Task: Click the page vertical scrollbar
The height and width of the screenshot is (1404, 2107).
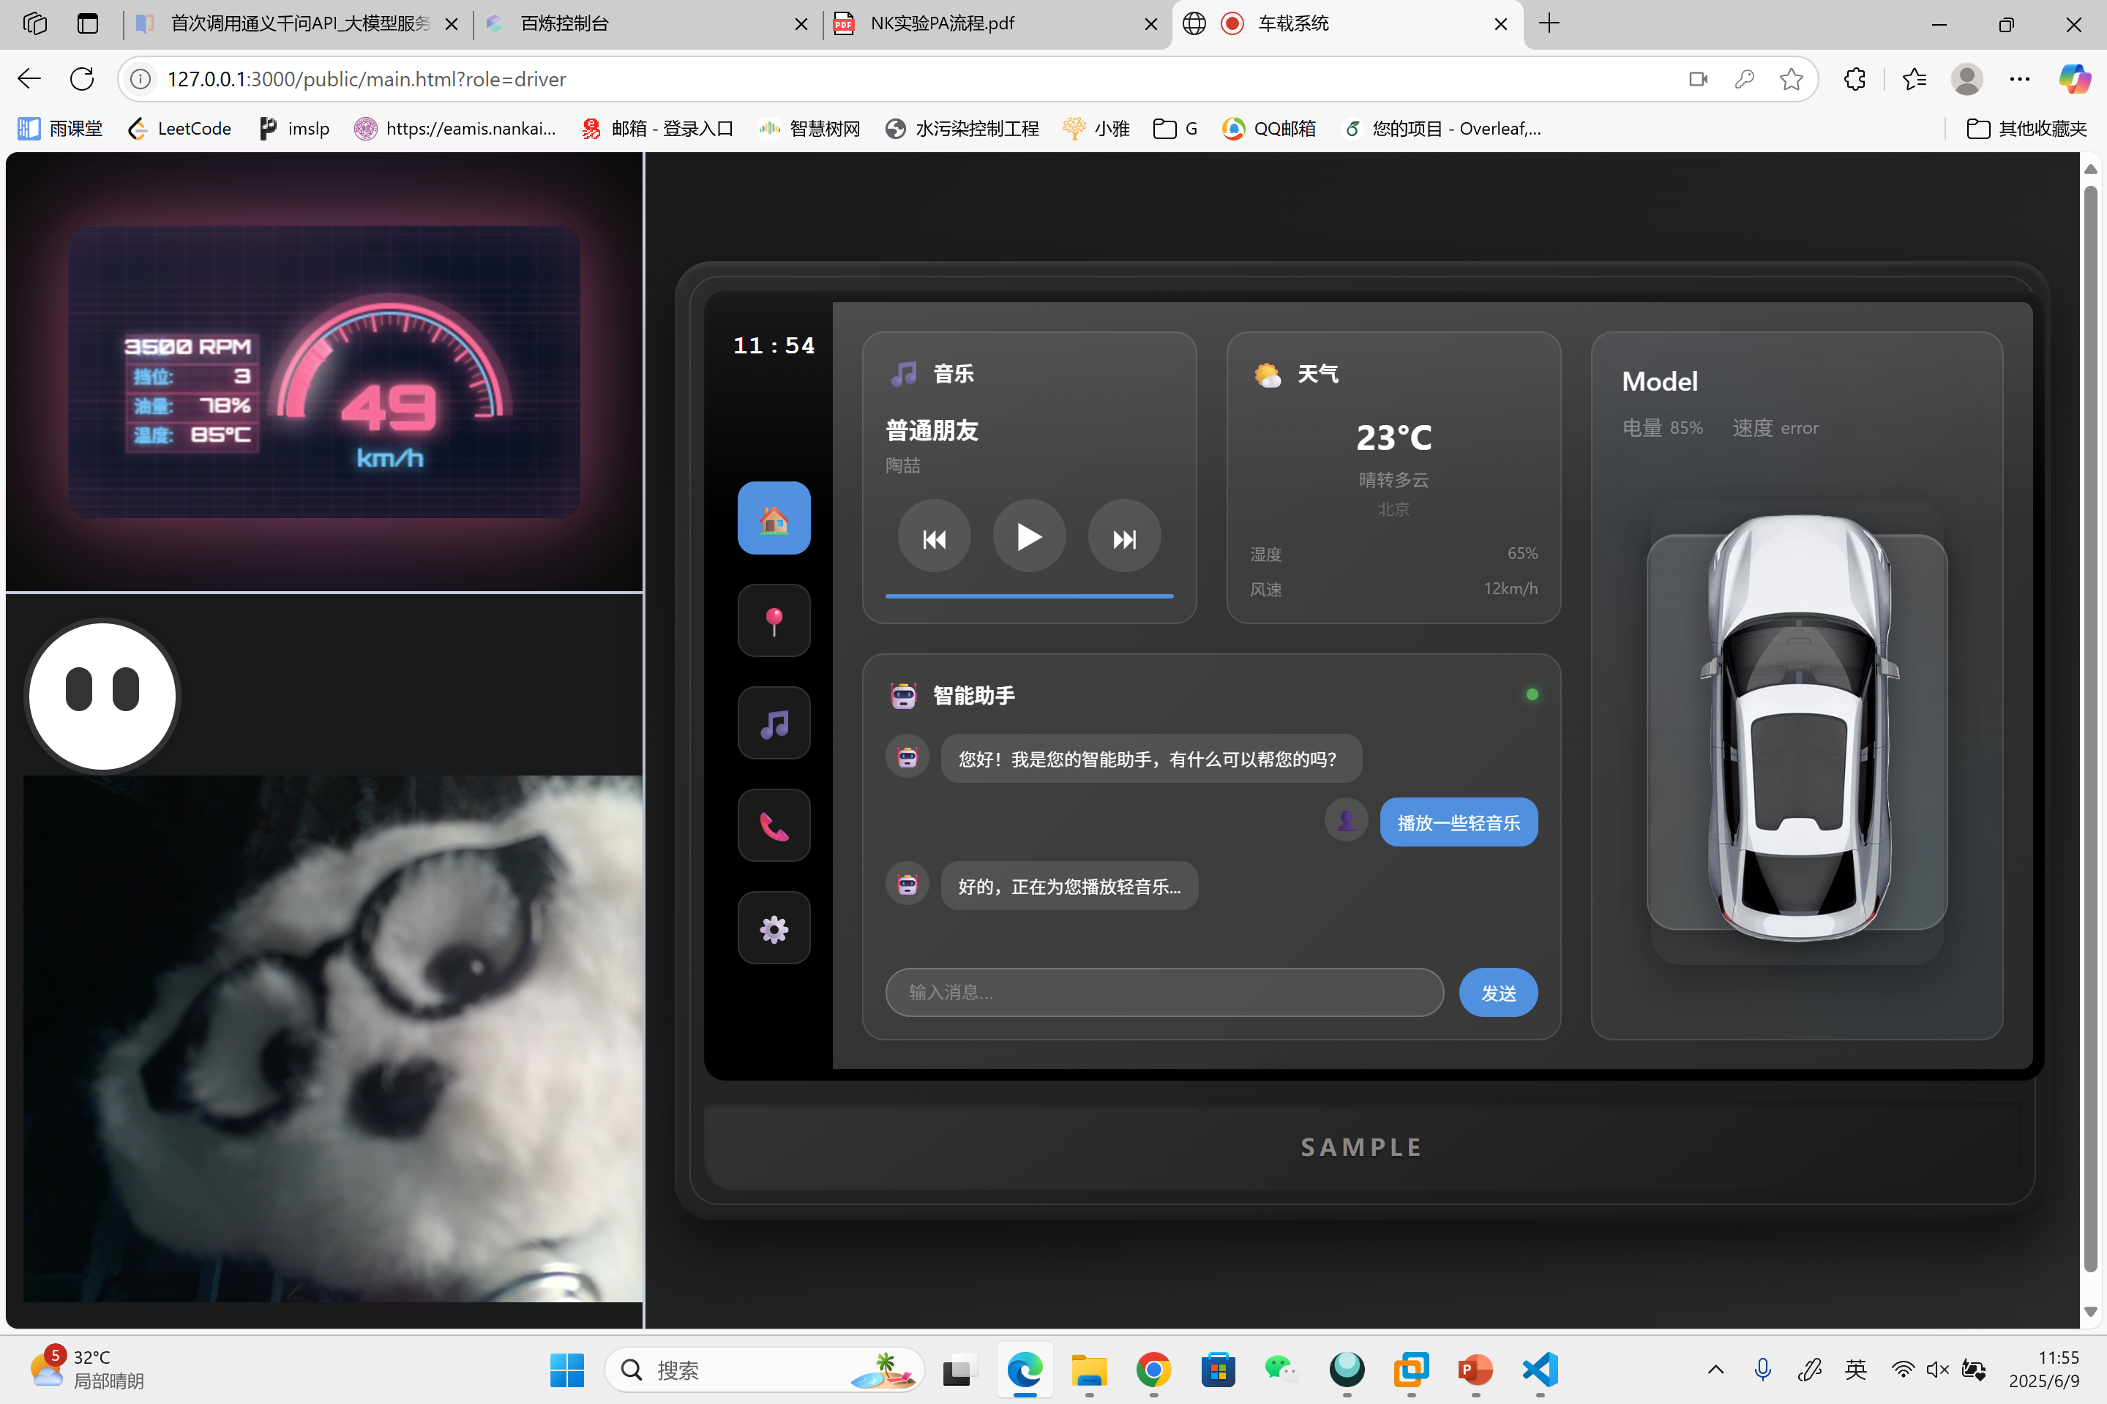Action: (x=2091, y=727)
